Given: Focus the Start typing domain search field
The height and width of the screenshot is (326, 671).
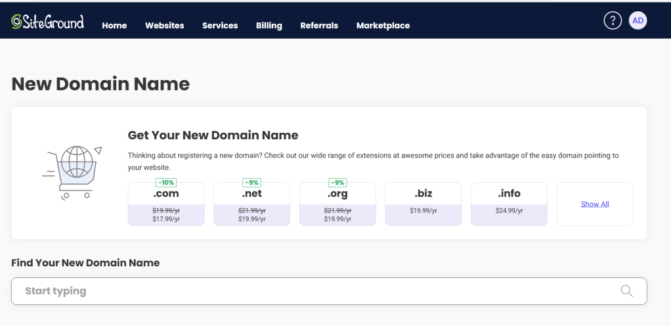Looking at the screenshot, I should point(315,291).
